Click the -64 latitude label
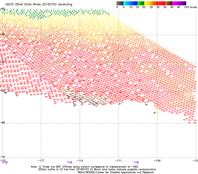The width and height of the screenshot is (198, 174). pyautogui.click(x=2, y=62)
